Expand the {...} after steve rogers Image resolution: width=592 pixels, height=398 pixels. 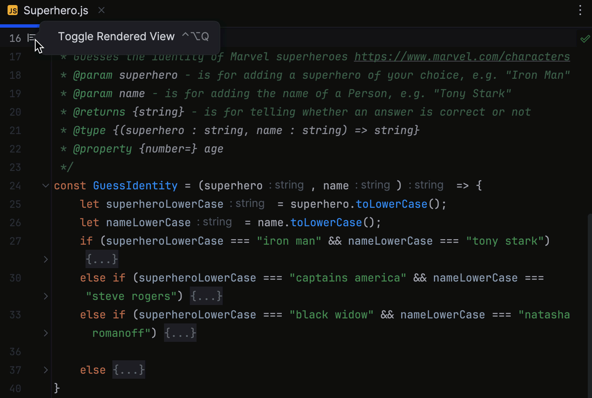206,296
